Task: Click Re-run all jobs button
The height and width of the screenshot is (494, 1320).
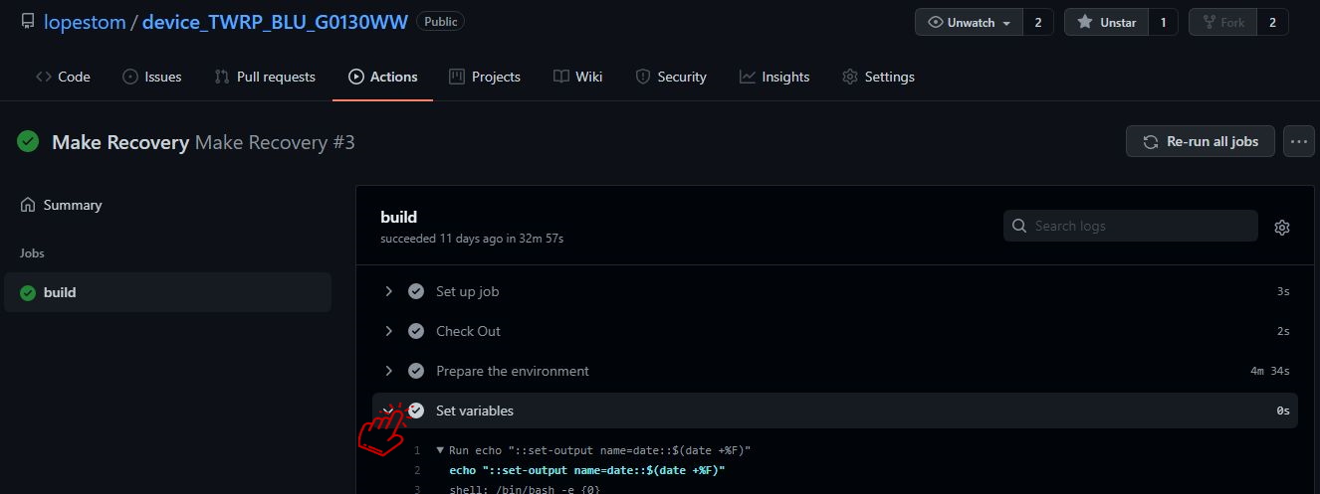Action: (1200, 141)
